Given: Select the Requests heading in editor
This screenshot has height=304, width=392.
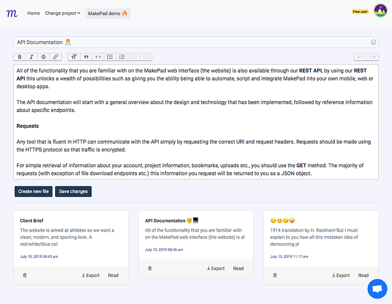Looking at the screenshot, I should tap(28, 126).
